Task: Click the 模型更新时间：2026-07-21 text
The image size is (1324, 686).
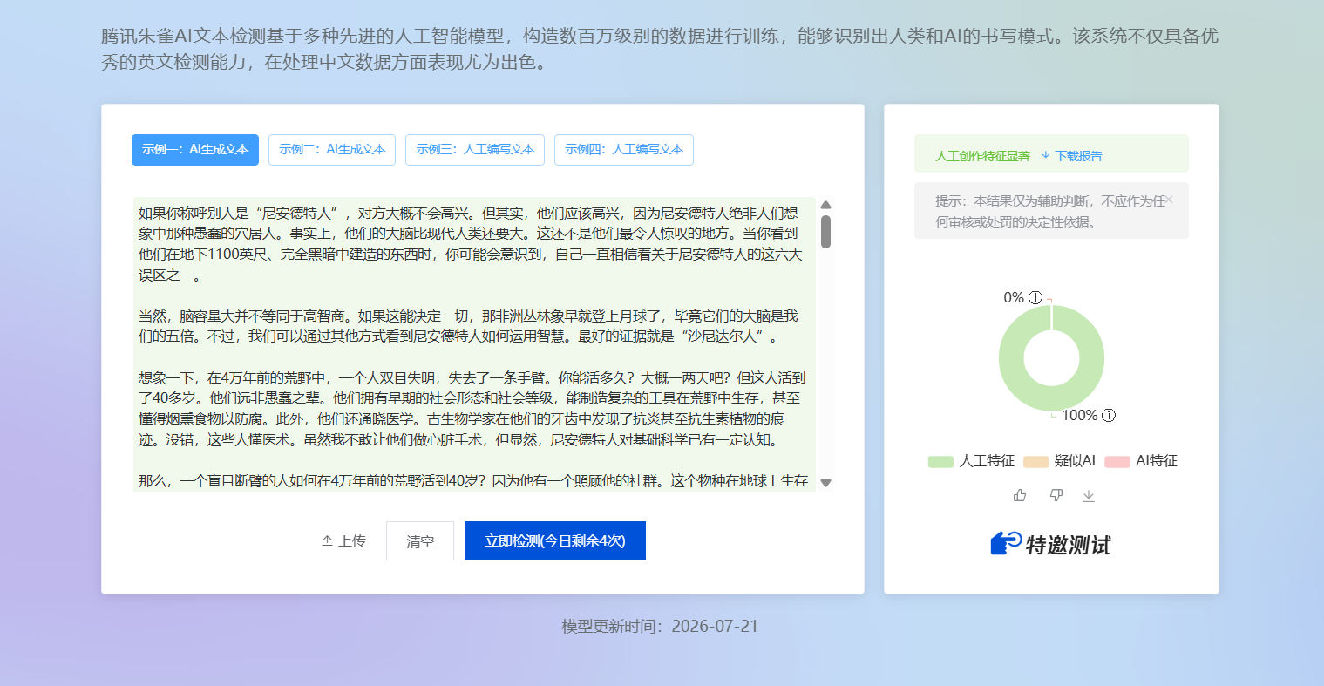Action: click(x=660, y=627)
